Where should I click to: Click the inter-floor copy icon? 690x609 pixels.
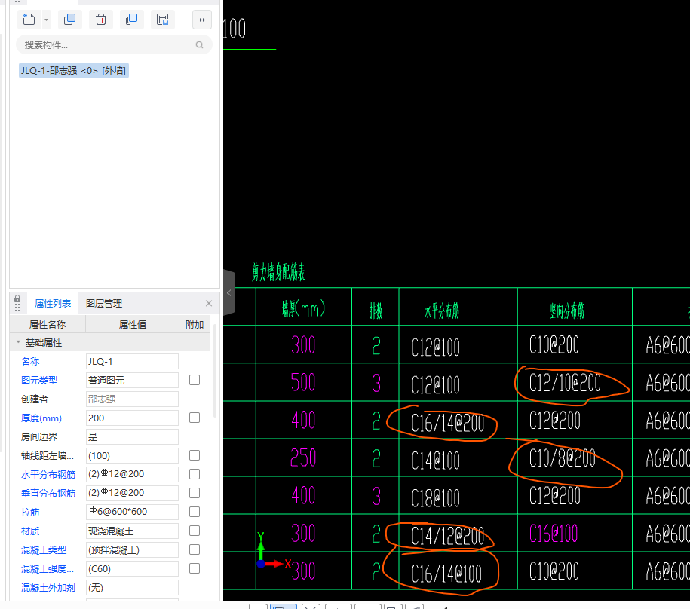click(131, 20)
